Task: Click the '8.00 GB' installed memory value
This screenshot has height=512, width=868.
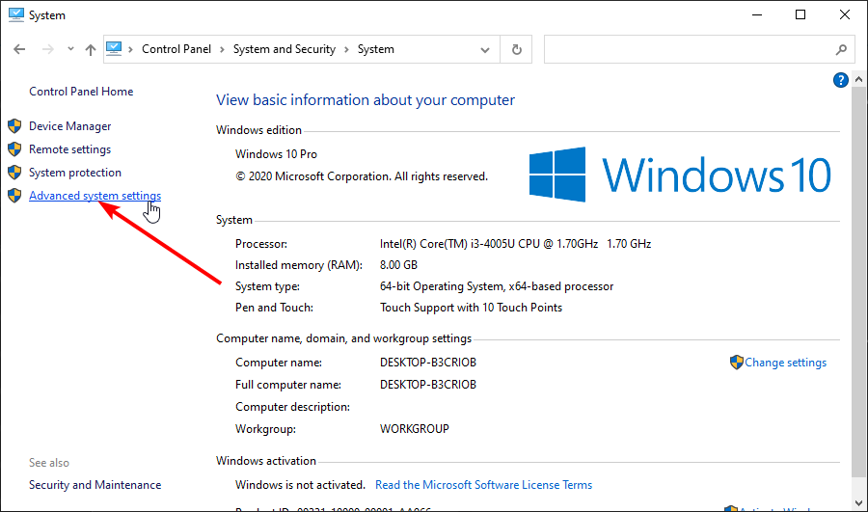Action: click(398, 265)
